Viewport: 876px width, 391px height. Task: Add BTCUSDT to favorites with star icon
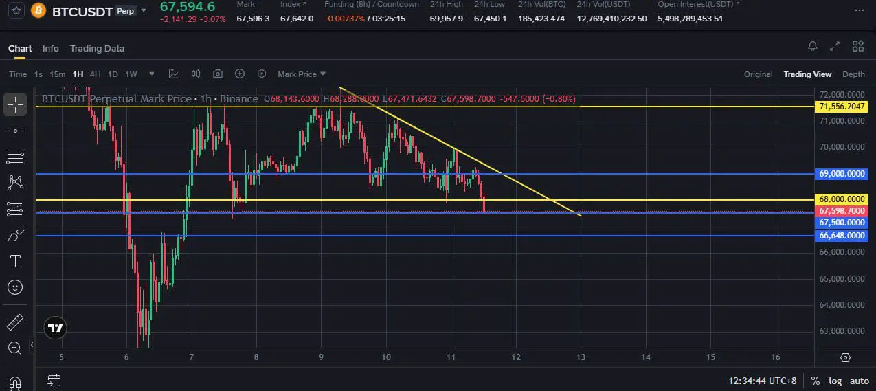click(x=16, y=11)
